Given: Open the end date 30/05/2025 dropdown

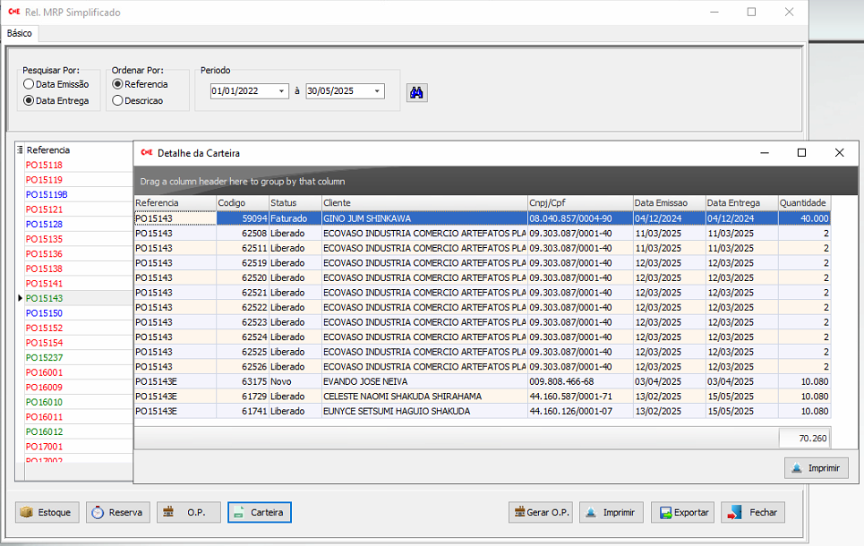Looking at the screenshot, I should [377, 91].
